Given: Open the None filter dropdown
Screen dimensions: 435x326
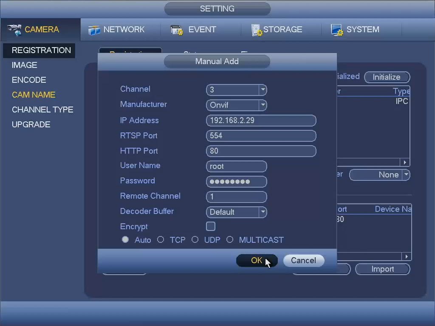Looking at the screenshot, I should [379, 175].
